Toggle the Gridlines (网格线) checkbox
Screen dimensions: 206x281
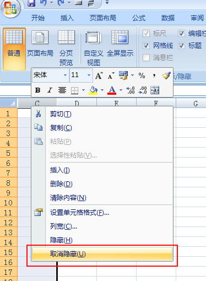click(146, 45)
